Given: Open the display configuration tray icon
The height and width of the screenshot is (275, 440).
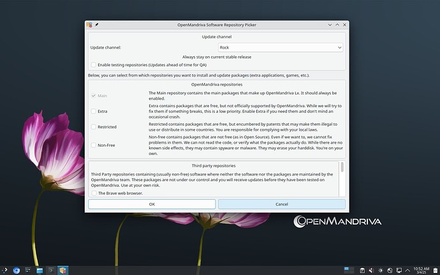Looking at the screenshot, I should (399, 271).
